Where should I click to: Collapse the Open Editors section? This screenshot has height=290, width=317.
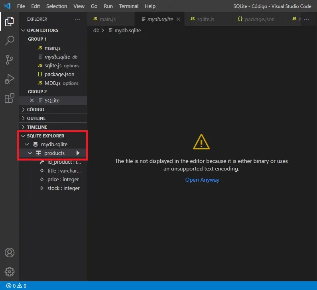pos(53,30)
